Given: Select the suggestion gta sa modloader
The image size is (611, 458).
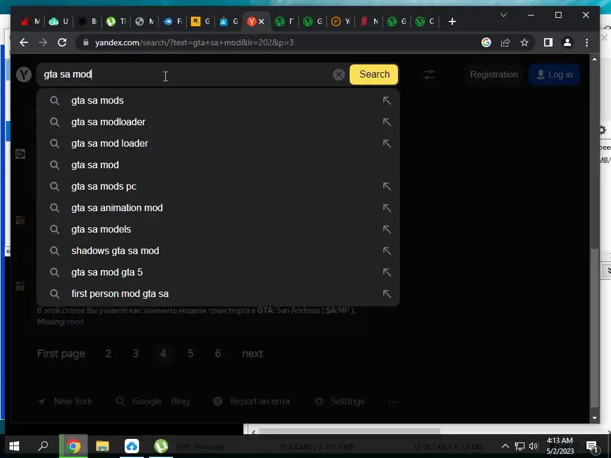Looking at the screenshot, I should coord(218,122).
